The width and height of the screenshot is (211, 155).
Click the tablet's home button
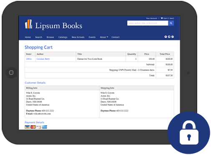pyautogui.click(x=11, y=72)
